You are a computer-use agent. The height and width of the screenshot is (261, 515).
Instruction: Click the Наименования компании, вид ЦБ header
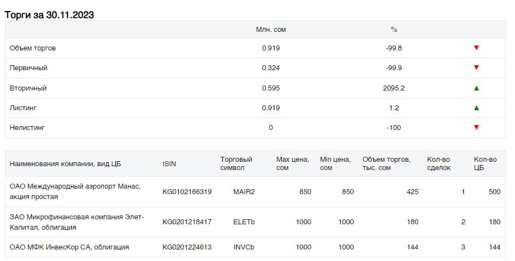coord(65,163)
